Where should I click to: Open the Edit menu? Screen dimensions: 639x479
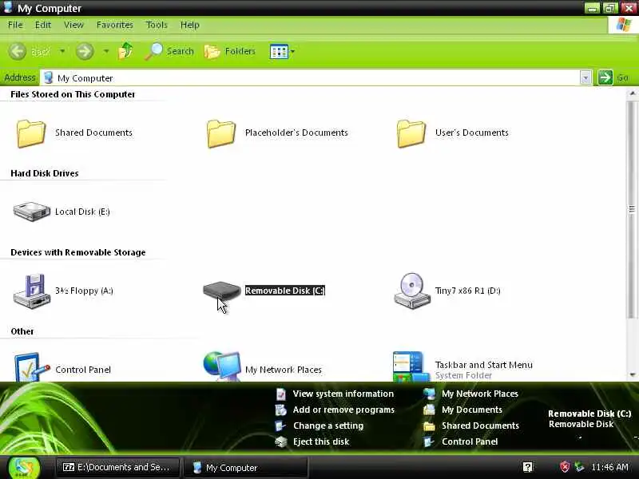[x=43, y=25]
